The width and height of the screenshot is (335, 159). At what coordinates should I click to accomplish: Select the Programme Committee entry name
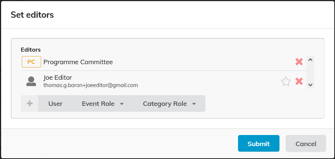(x=78, y=62)
